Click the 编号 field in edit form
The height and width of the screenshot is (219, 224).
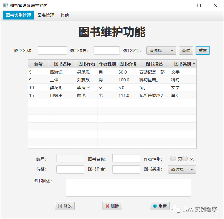click(x=70, y=158)
